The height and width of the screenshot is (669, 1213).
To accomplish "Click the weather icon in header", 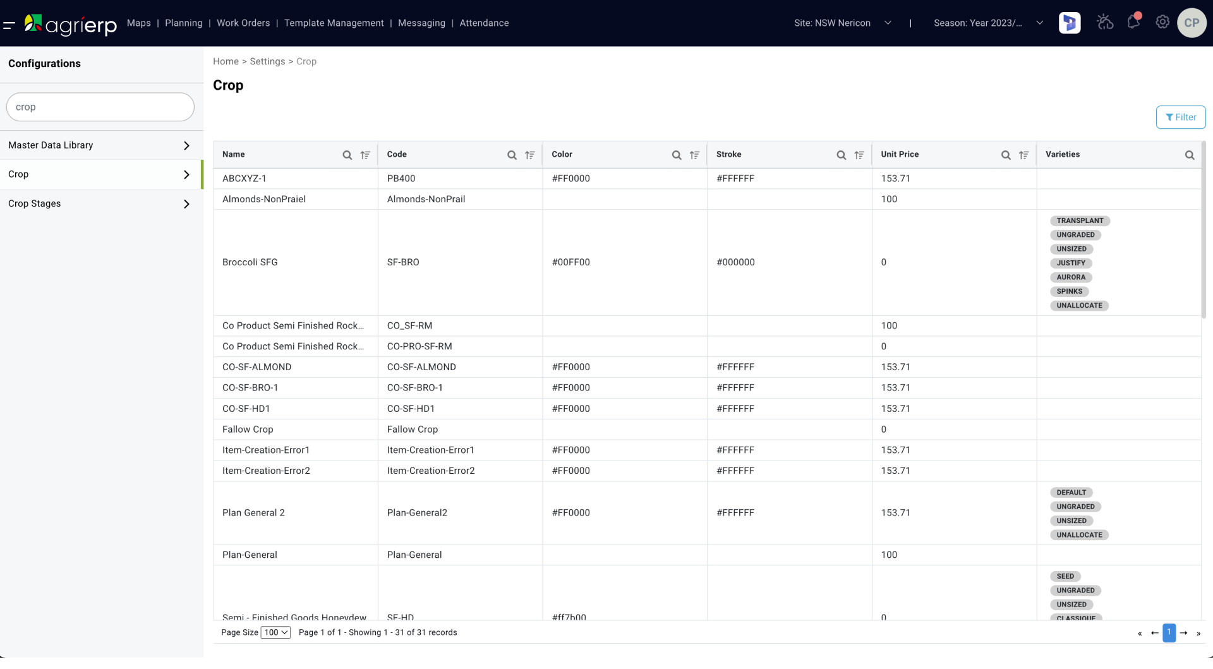I will [1104, 22].
